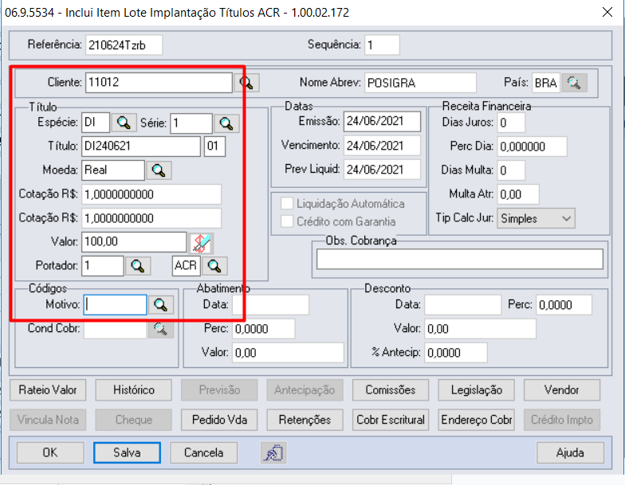The height and width of the screenshot is (485, 625).
Task: Focus the second Cotação R$ field
Action: click(x=151, y=218)
